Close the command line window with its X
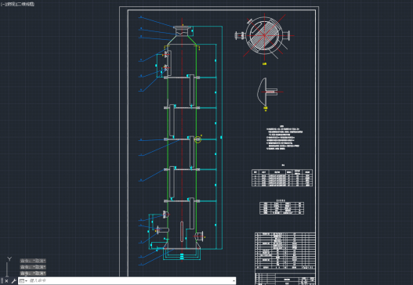 point(6,281)
